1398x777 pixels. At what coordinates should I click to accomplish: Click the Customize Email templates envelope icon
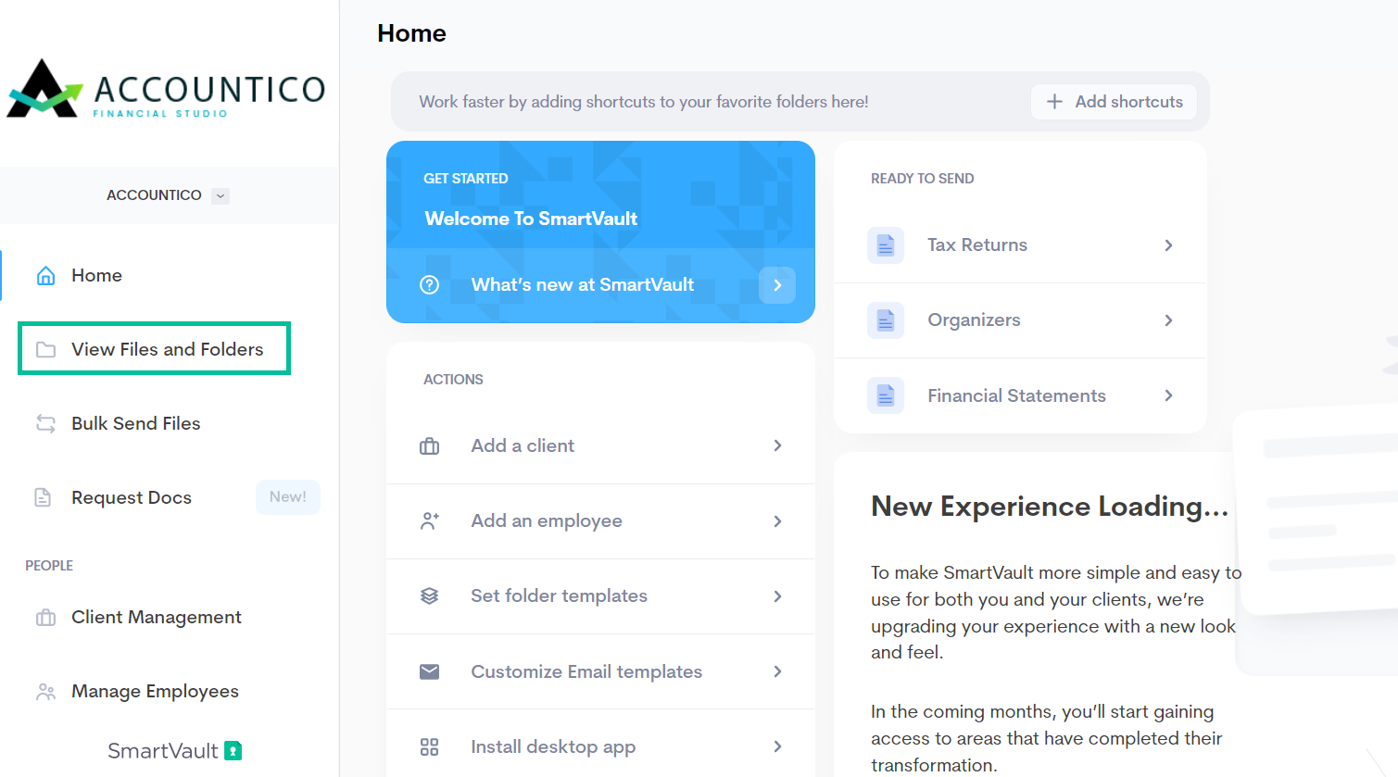[x=429, y=671]
